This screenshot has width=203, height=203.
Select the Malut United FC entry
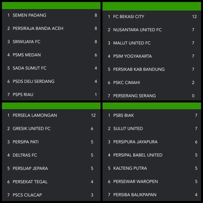tap(152, 43)
